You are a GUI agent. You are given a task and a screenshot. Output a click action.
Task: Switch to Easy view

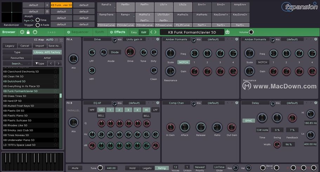tap(134, 32)
